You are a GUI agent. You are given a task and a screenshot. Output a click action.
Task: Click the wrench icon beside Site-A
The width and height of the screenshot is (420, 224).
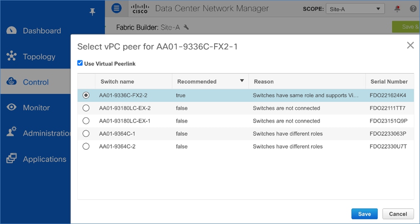(186, 27)
